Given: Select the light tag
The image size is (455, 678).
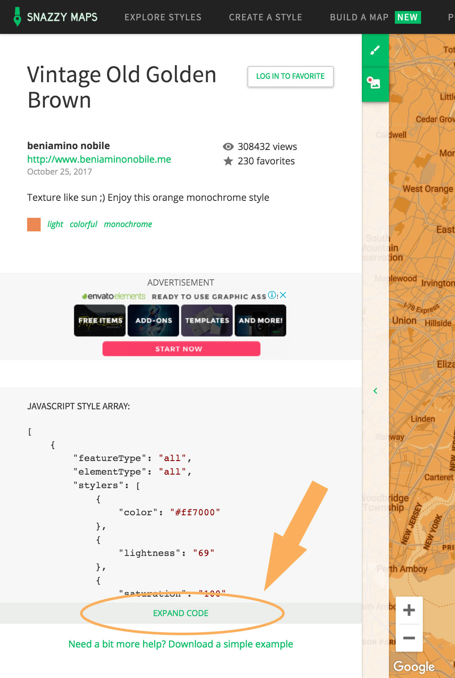Looking at the screenshot, I should click(x=55, y=224).
